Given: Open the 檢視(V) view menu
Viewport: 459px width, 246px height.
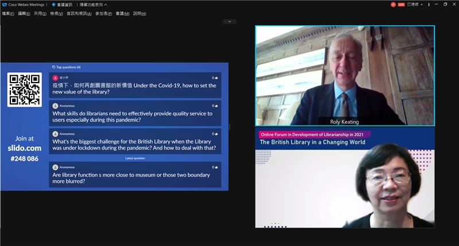Looking at the screenshot, I should (x=56, y=13).
